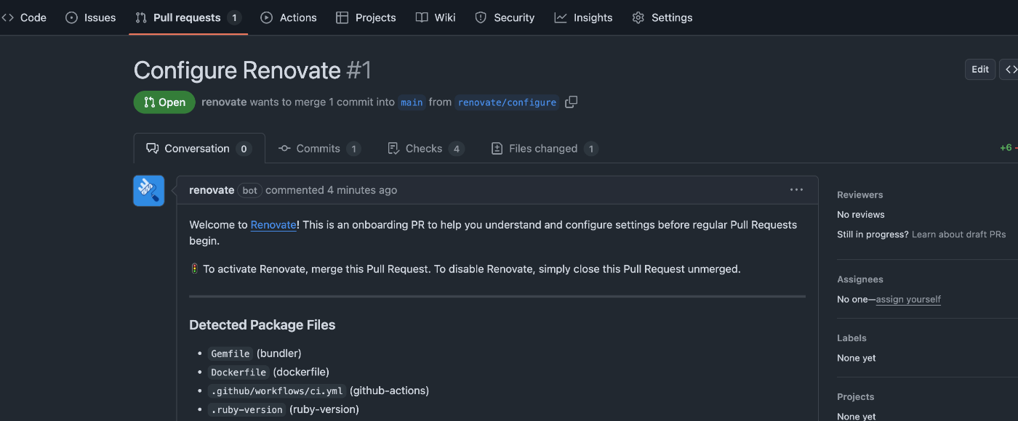Copy the renovate/configure branch name icon
The image size is (1018, 421).
coord(572,102)
